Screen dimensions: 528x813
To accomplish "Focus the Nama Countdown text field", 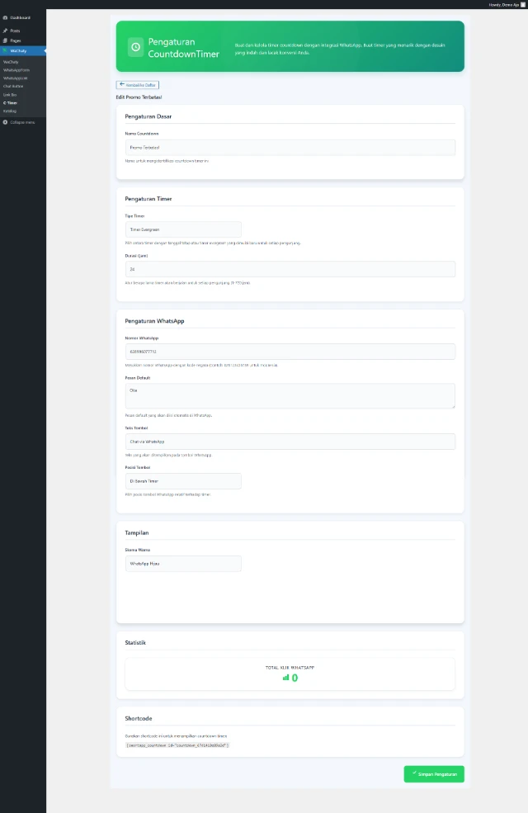I will tap(290, 147).
